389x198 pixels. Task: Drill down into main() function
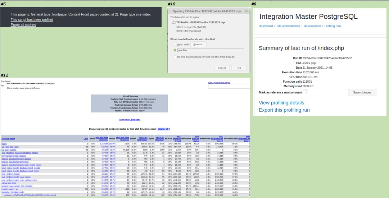[4, 144]
